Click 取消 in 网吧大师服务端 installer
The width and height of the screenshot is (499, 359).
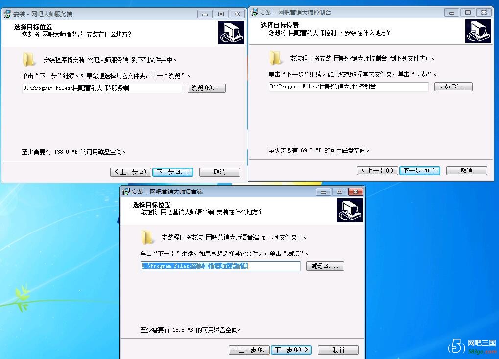[x=219, y=172]
